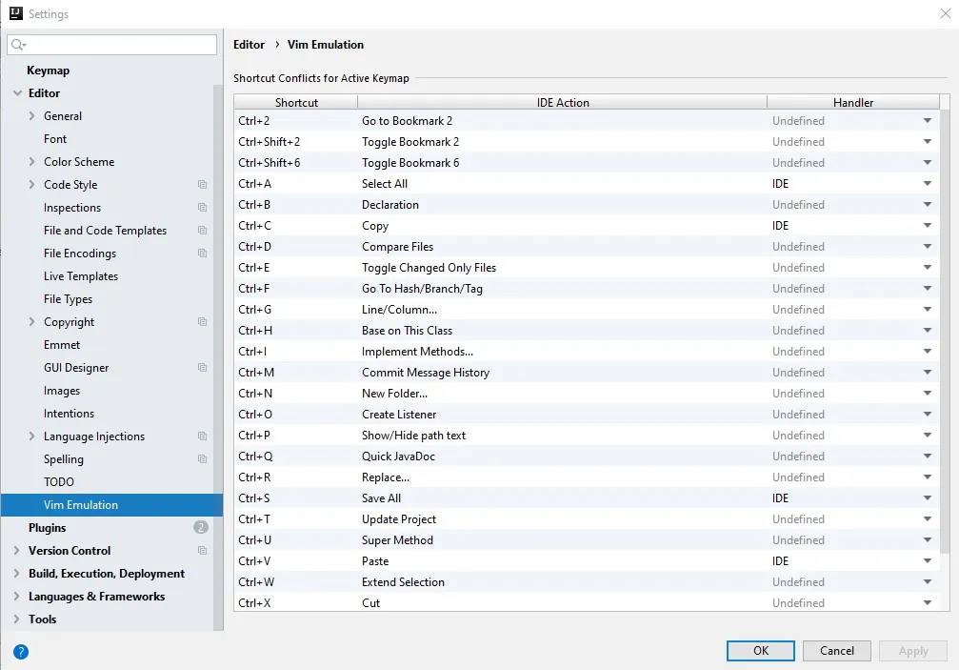Viewport: 959px width, 670px height.
Task: Click the copy icon beside Version Control
Action: 203,551
